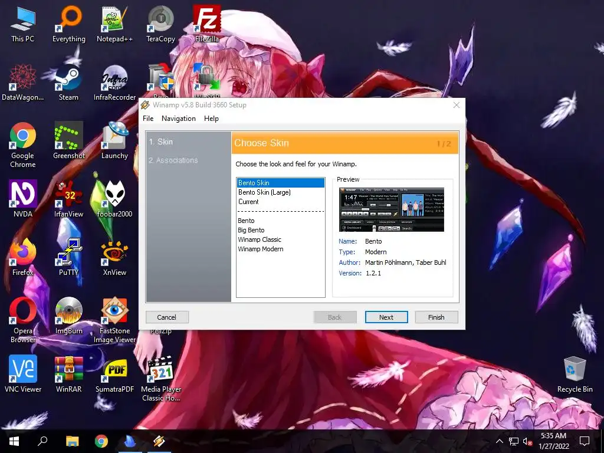Open taskbar search magnifier
Screen dimensions: 604x453
(42, 441)
